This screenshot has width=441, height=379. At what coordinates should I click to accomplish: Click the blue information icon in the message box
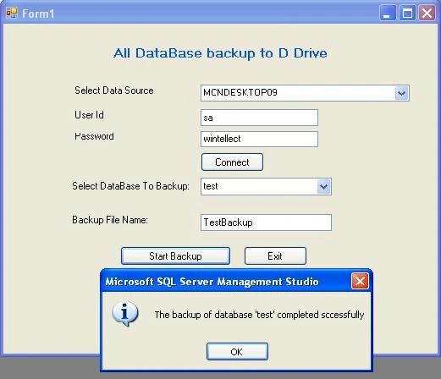pos(124,314)
